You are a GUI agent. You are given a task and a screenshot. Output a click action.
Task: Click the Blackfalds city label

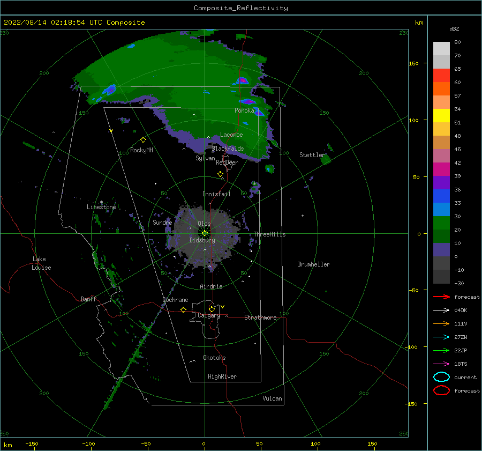tap(228, 149)
